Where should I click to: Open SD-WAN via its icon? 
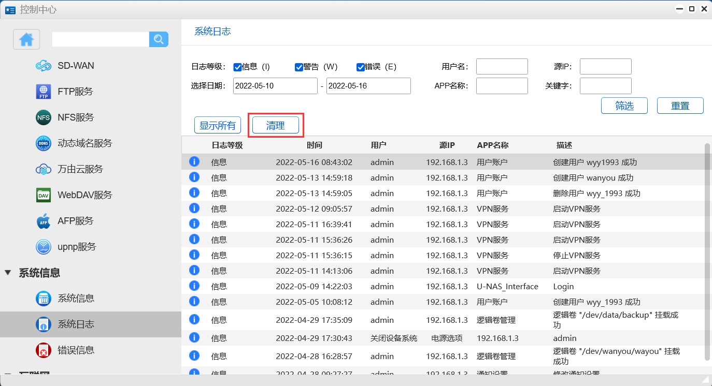coord(44,66)
